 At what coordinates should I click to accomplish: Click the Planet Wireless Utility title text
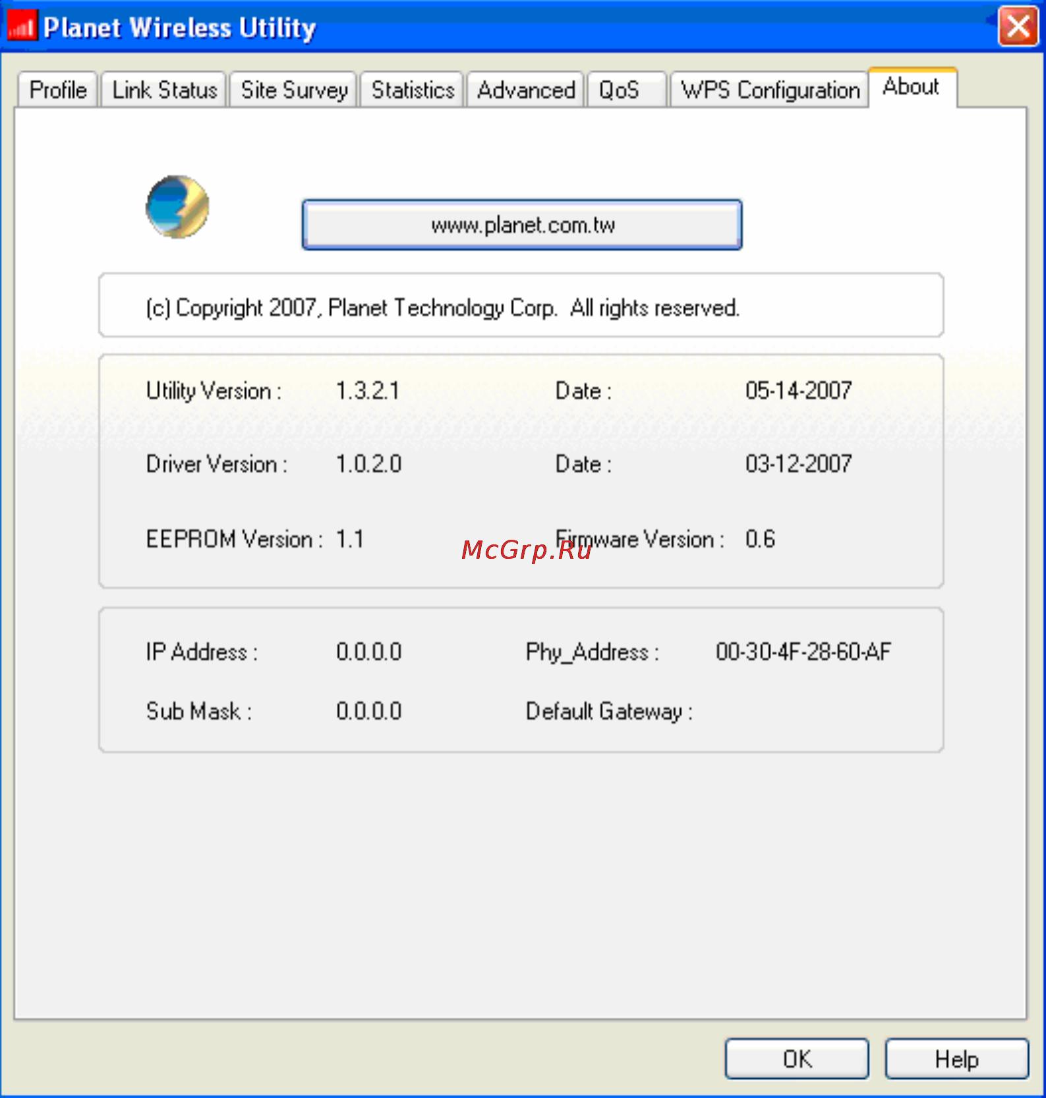click(x=179, y=28)
